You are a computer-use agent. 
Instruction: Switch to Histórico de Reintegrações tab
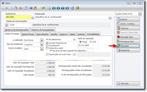point(17,30)
